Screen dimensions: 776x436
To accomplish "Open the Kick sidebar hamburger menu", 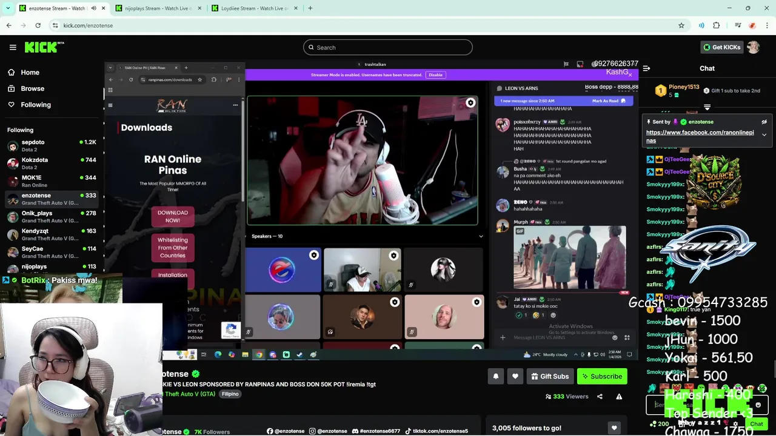I will pyautogui.click(x=13, y=47).
